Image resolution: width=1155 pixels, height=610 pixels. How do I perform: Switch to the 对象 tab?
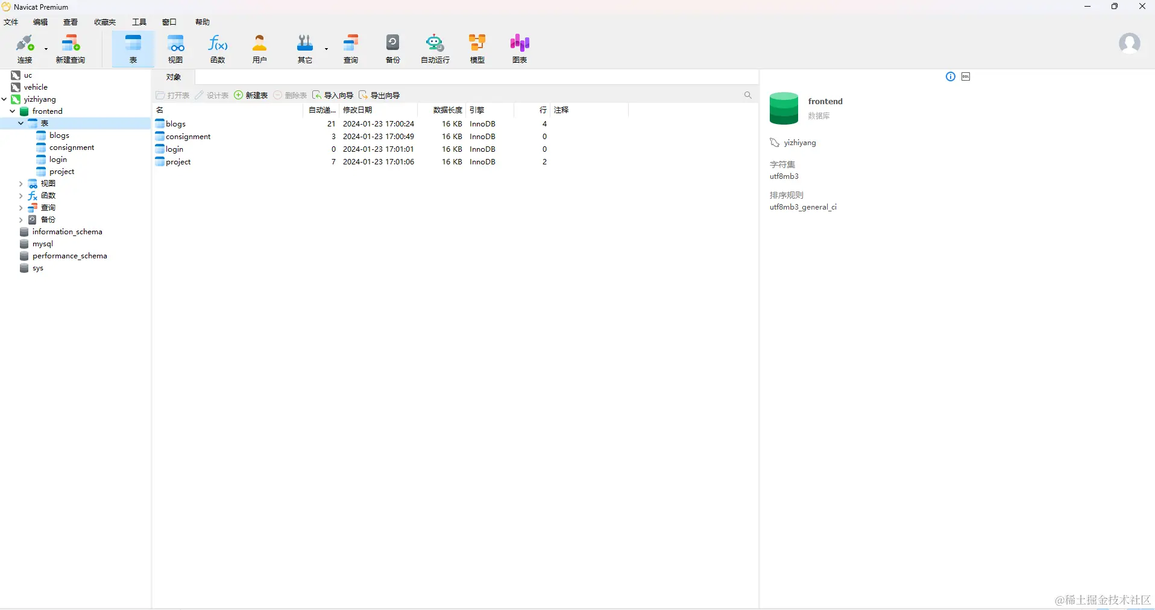tap(174, 77)
